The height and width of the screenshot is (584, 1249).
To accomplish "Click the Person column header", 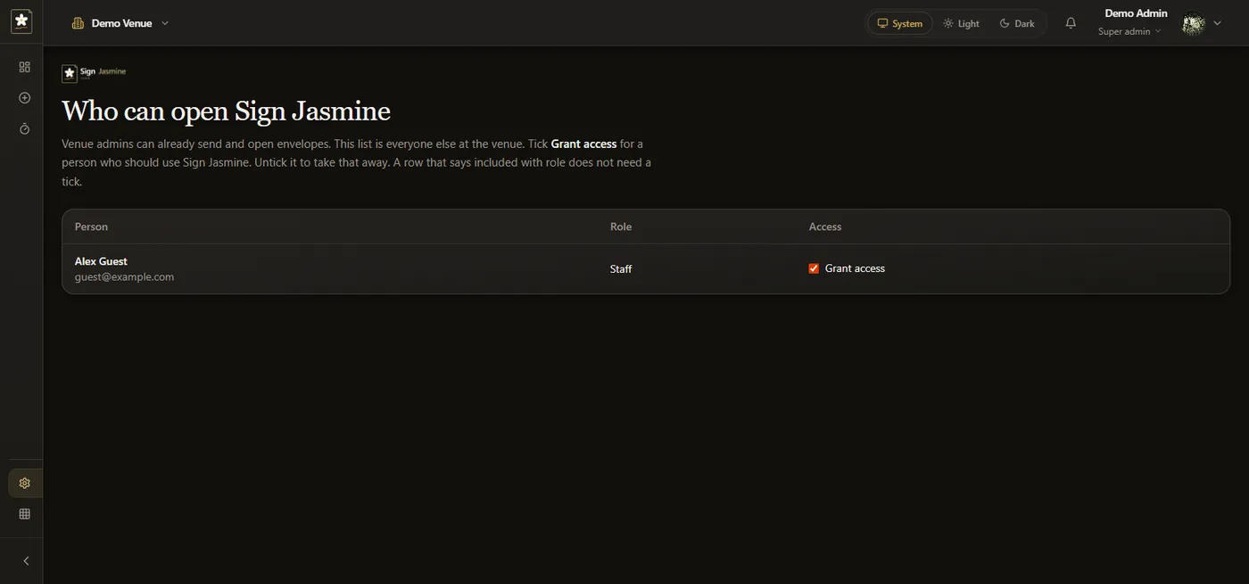I will (x=91, y=226).
